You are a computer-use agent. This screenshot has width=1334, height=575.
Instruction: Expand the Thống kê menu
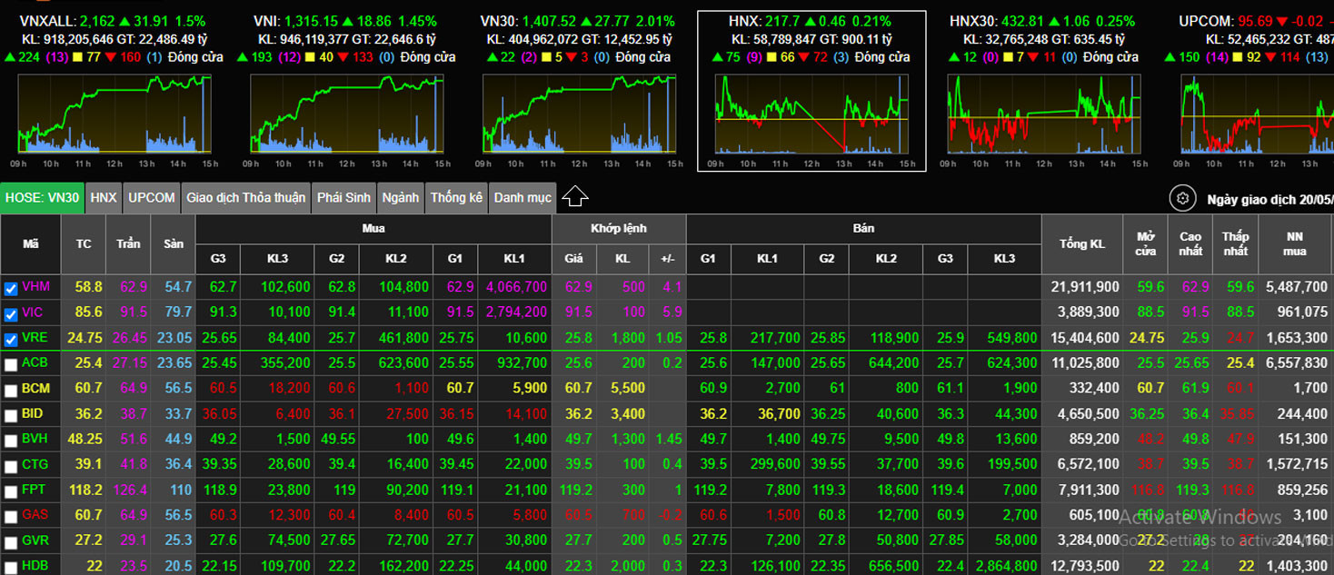(456, 198)
